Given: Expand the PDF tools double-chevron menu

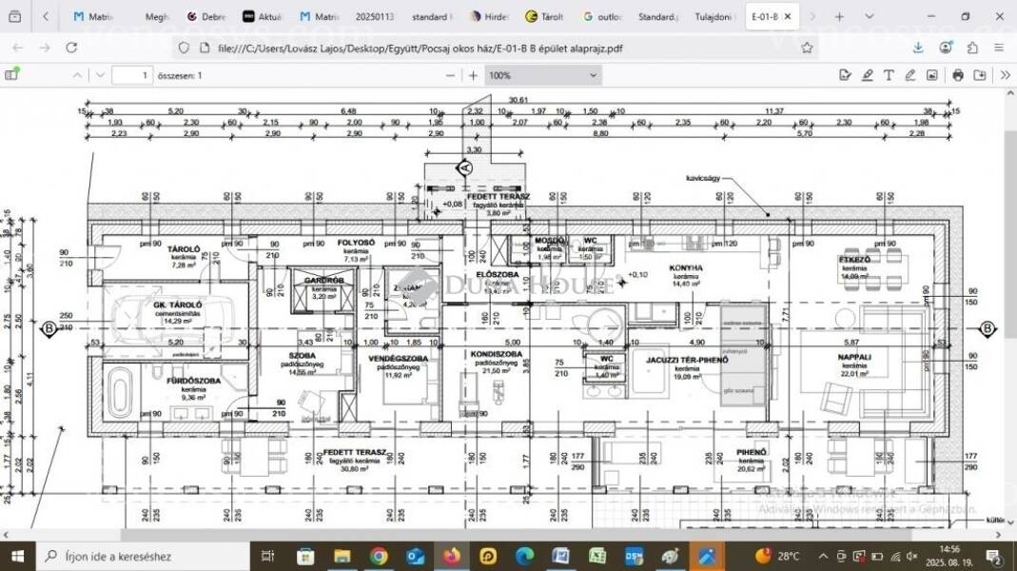Looking at the screenshot, I should click(x=1005, y=75).
